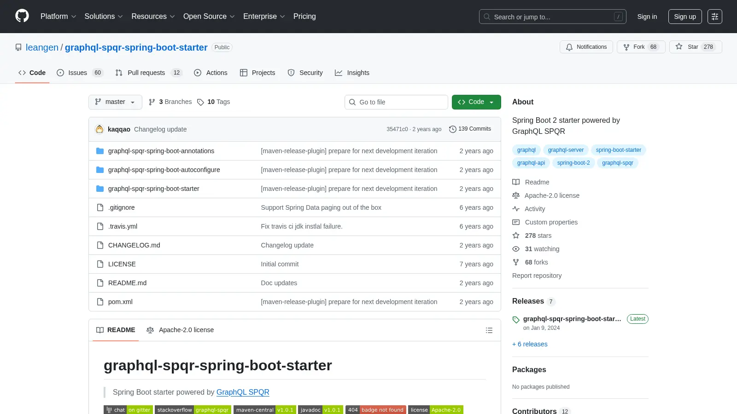Screen dimensions: 737x414
Task: Click the spring-boot-2 topic tag
Action: [573, 163]
